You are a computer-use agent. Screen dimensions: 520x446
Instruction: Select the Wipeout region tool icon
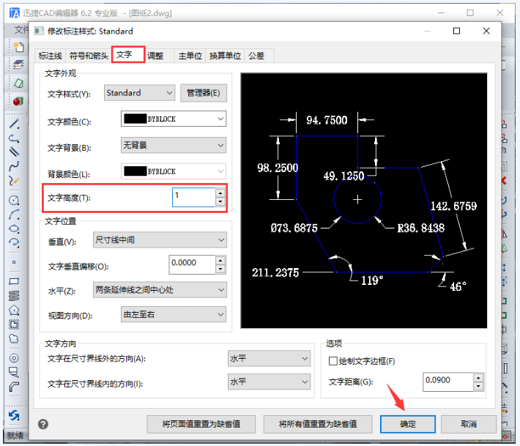coord(14,372)
